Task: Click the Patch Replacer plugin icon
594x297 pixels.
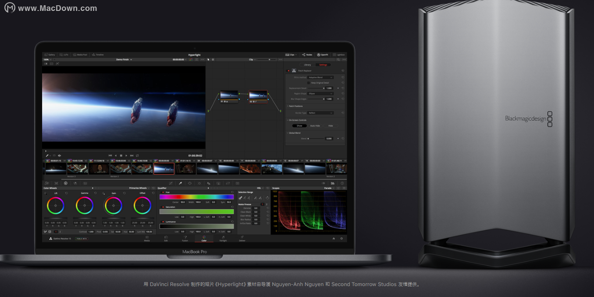Action: [294, 70]
